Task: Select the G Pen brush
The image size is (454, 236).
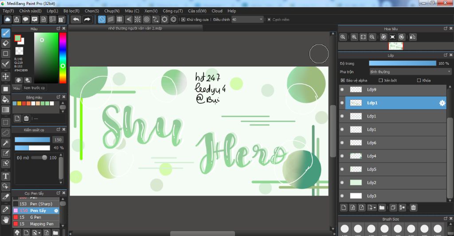Action: tap(36, 217)
